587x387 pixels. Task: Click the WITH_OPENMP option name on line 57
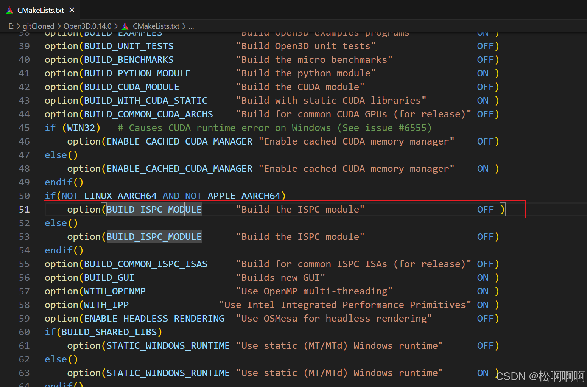click(114, 291)
